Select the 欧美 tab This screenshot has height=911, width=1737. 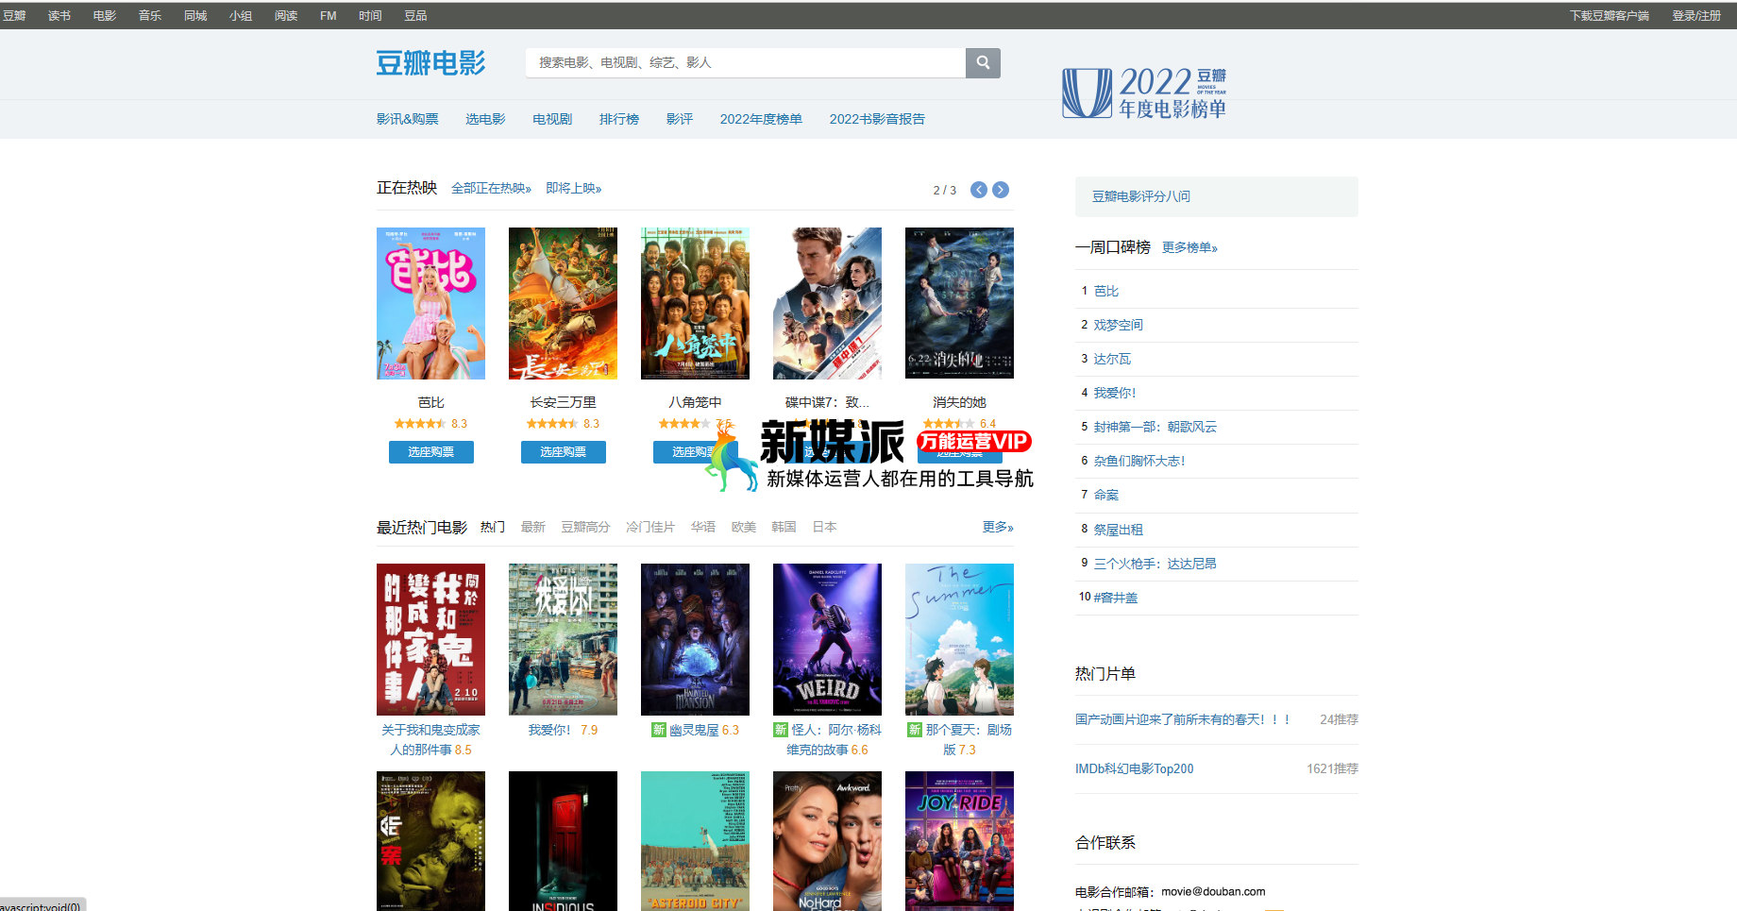tap(744, 527)
